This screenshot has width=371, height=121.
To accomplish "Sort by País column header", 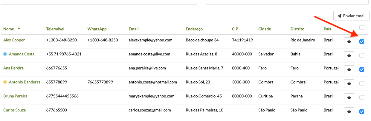I will pos(327,29).
